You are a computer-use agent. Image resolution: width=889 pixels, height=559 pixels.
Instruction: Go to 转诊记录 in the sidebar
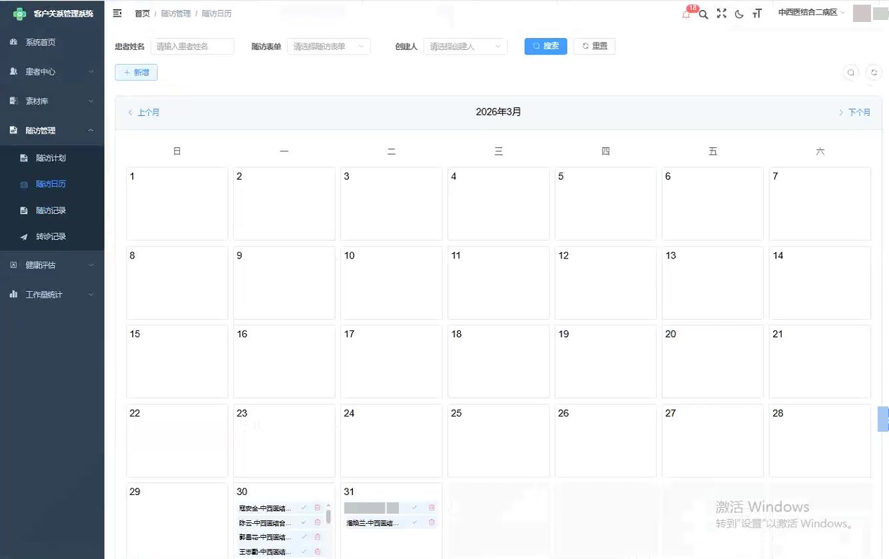click(x=51, y=237)
